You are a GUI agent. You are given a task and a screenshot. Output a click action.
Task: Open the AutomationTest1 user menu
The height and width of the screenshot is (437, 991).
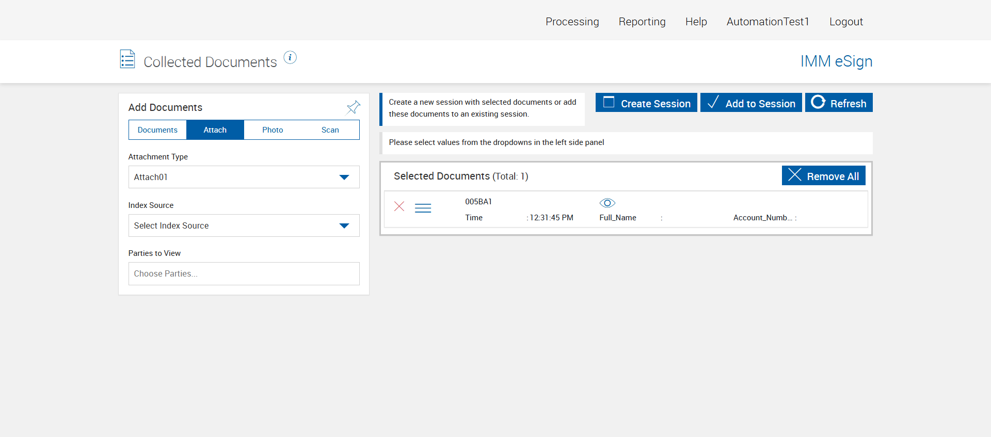768,22
